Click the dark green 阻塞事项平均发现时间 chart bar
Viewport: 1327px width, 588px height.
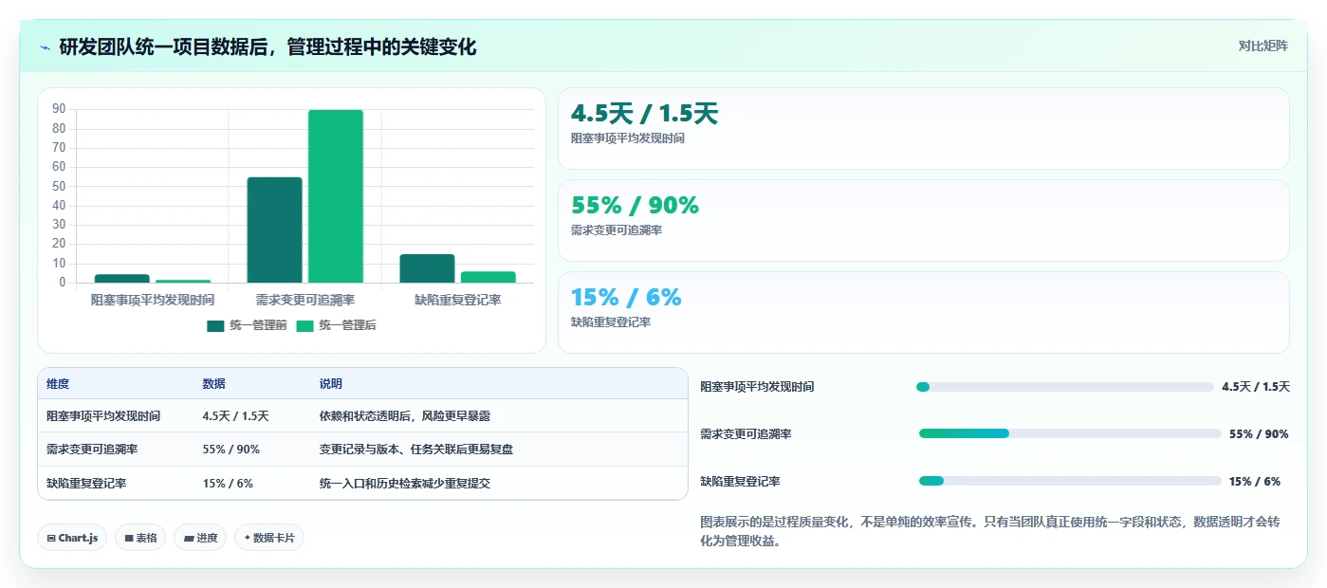pos(122,279)
